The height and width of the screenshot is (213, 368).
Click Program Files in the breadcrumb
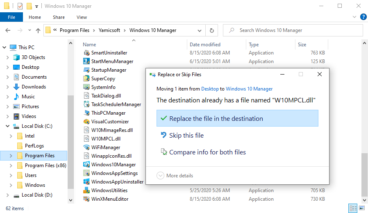(x=75, y=30)
